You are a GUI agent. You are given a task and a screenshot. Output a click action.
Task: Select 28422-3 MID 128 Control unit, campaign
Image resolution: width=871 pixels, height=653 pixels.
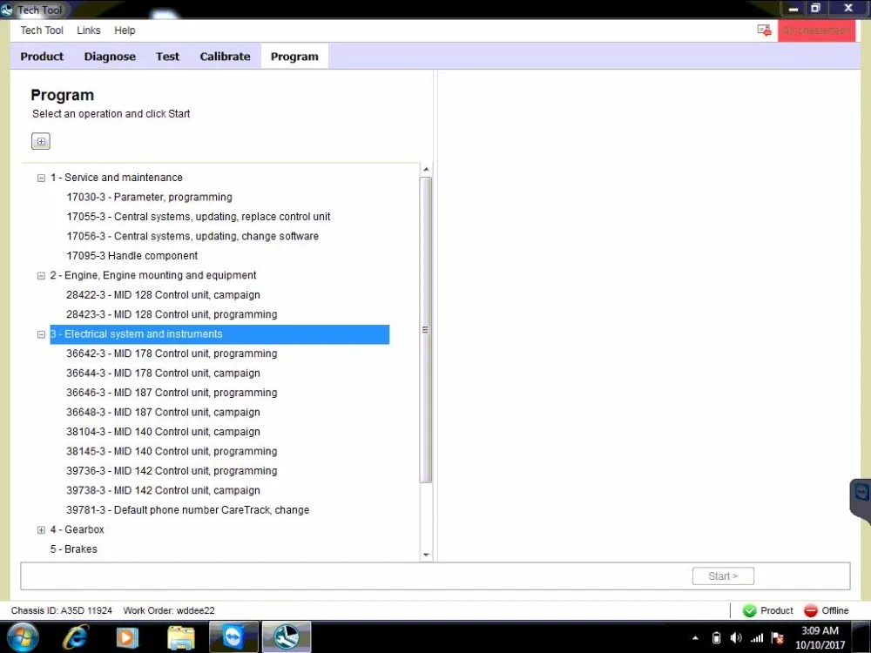[164, 295]
